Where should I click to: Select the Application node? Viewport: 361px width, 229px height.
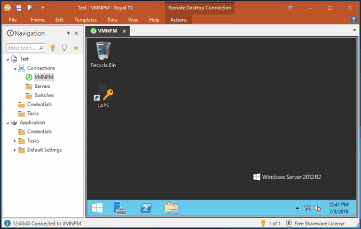[x=32, y=122]
